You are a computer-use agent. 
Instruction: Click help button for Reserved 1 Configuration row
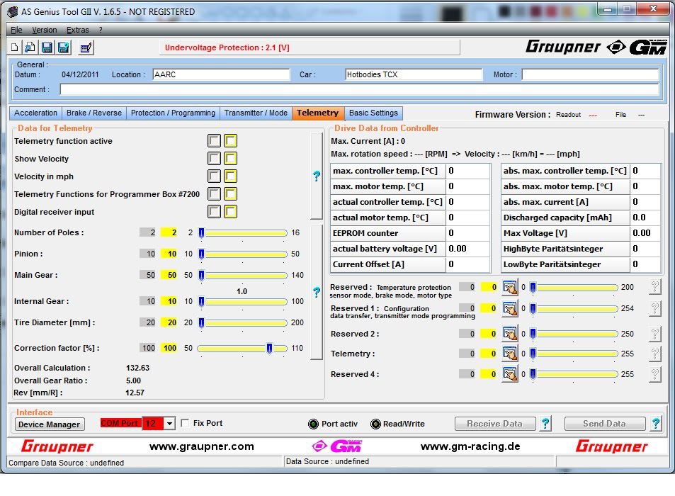(654, 308)
